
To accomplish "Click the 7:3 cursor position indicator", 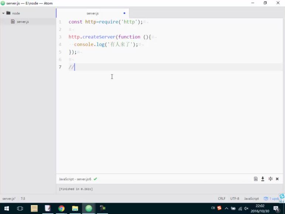I will click(23, 199).
